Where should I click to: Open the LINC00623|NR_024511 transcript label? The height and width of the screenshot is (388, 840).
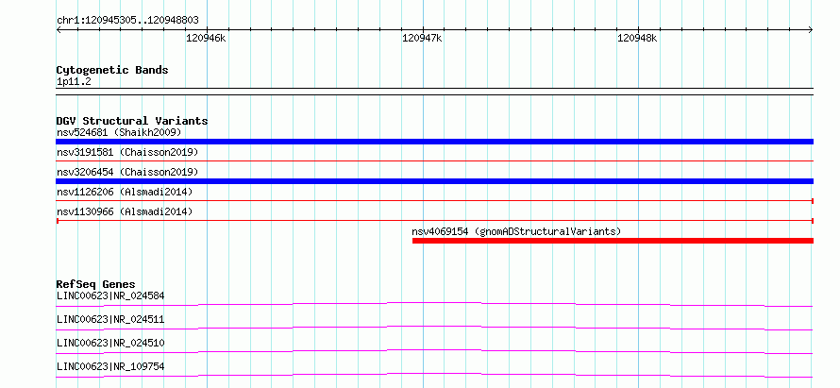(x=110, y=319)
